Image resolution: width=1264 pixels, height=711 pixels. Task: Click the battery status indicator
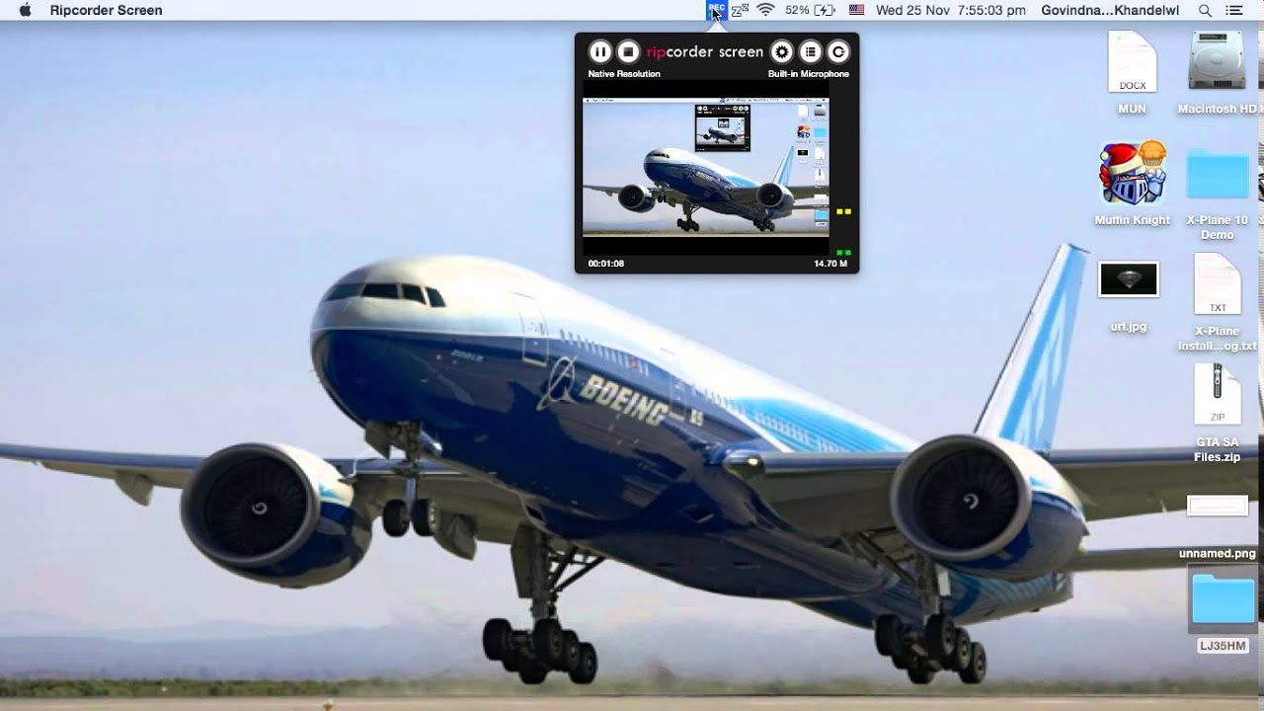(x=810, y=10)
